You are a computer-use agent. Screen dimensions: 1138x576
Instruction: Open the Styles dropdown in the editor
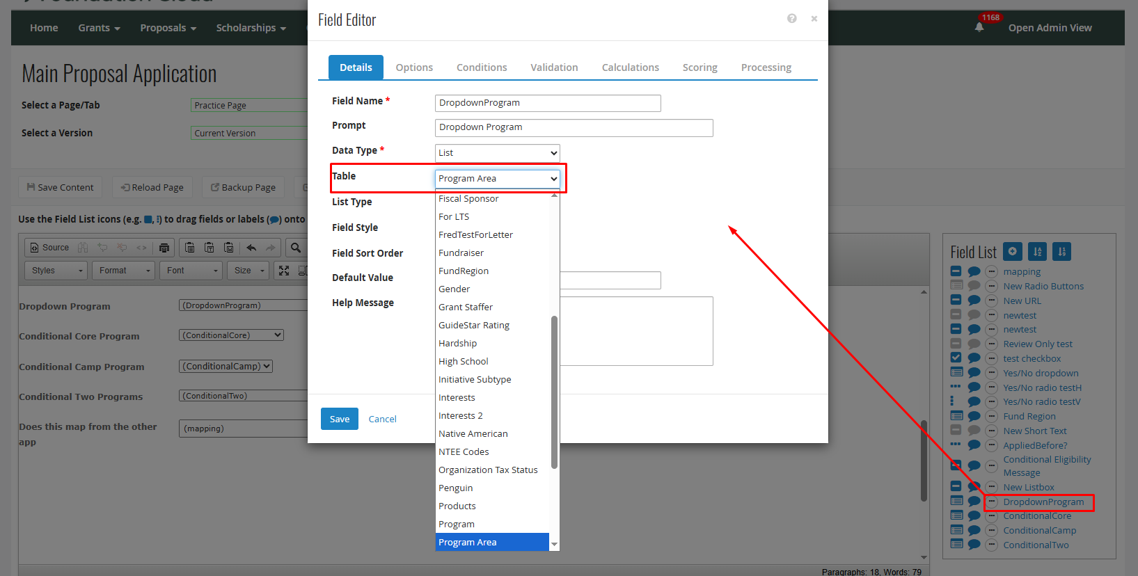(x=56, y=271)
